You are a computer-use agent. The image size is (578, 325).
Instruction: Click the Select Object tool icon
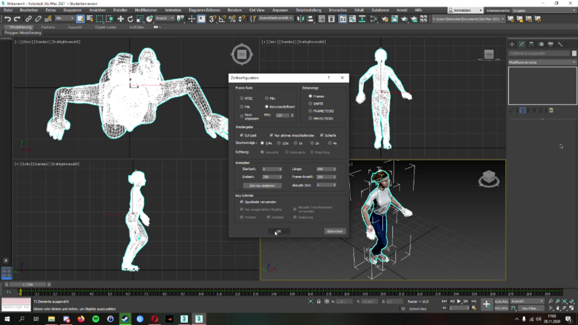tap(80, 19)
